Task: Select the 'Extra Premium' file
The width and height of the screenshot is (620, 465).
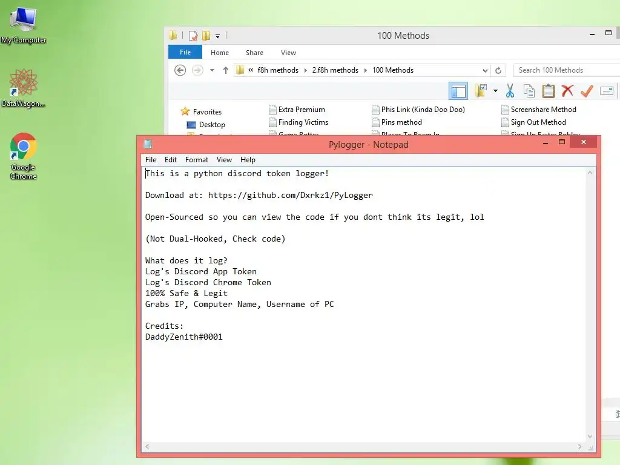Action: click(x=297, y=110)
